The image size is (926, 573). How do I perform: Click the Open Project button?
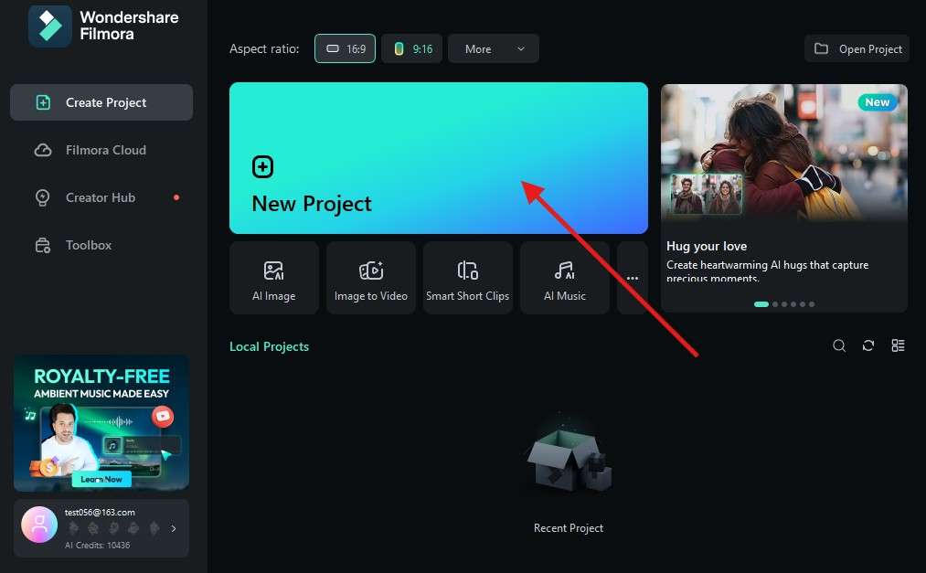click(x=857, y=49)
